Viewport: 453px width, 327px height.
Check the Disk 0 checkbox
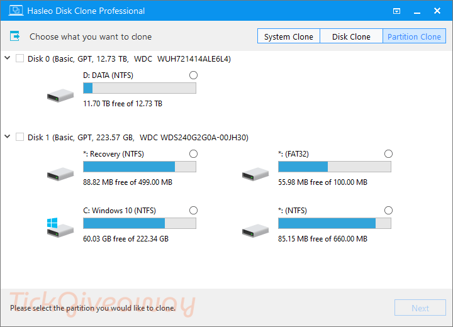pos(20,58)
